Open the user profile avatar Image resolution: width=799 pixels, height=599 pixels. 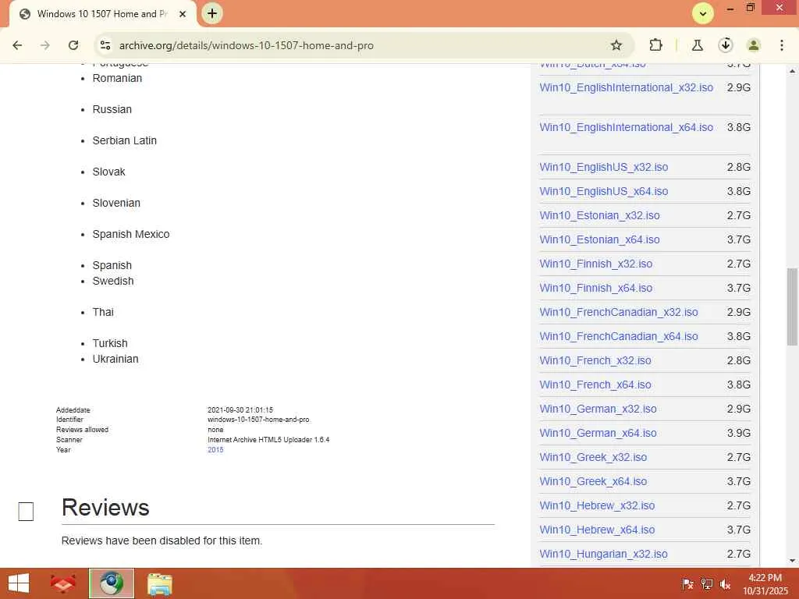point(753,45)
